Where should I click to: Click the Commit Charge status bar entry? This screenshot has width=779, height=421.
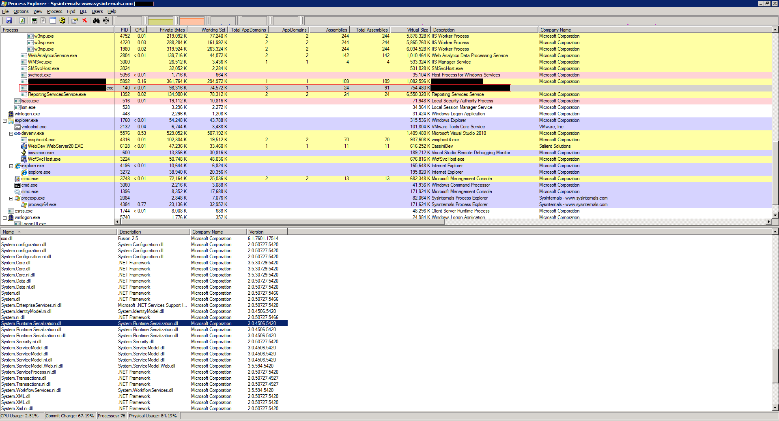(x=70, y=416)
